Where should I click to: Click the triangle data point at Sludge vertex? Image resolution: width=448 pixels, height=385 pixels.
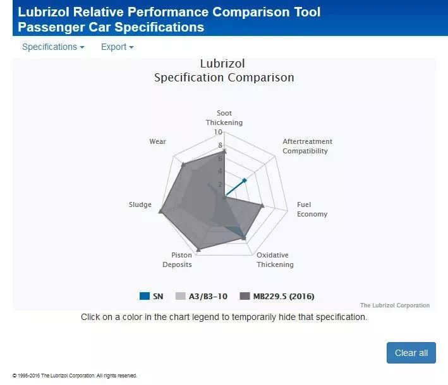(160, 211)
